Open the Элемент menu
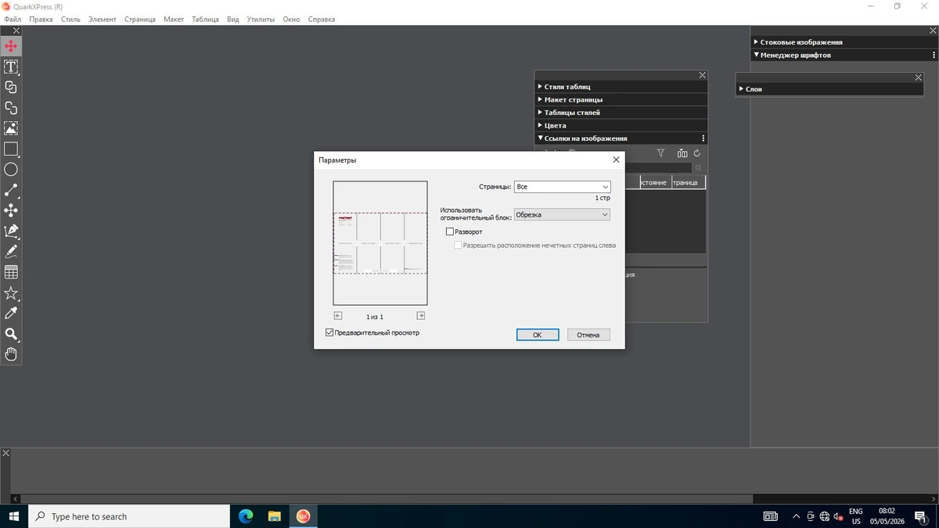Image resolution: width=939 pixels, height=528 pixels. (103, 19)
